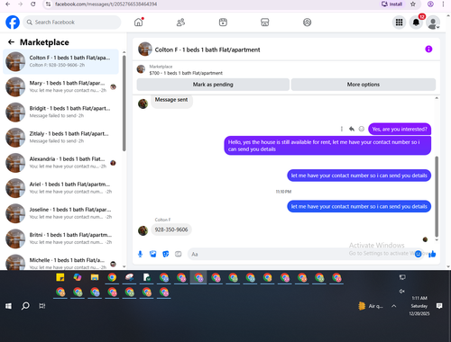Click the browser reload button
Screen dimensions: 451x342
pos(33,4)
